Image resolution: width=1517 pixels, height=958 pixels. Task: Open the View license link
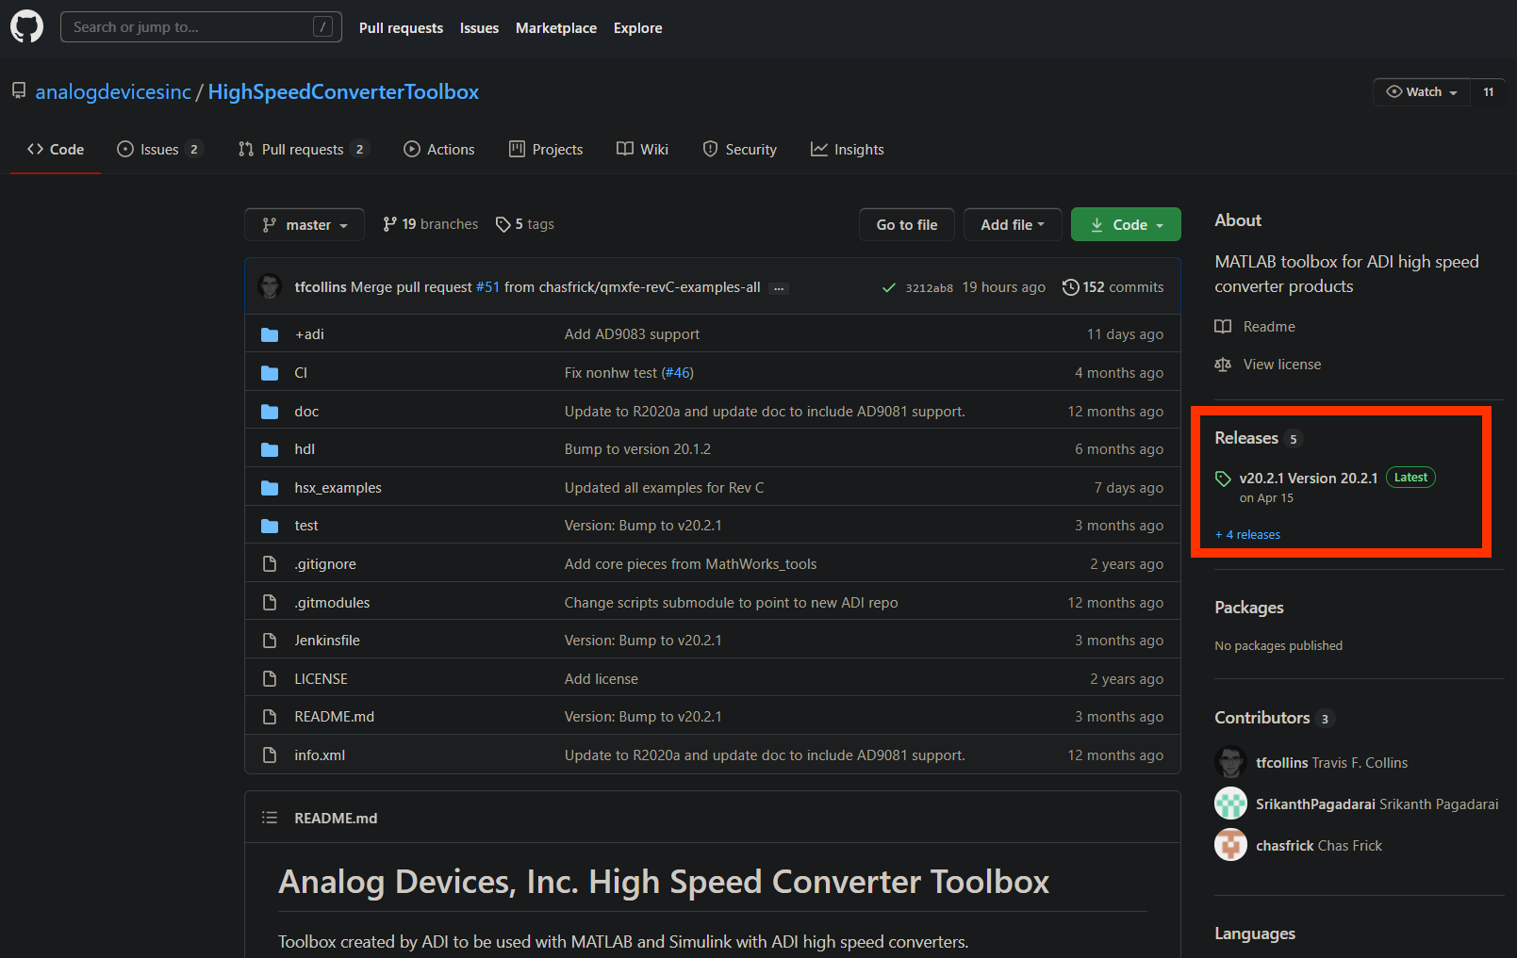click(x=1268, y=365)
